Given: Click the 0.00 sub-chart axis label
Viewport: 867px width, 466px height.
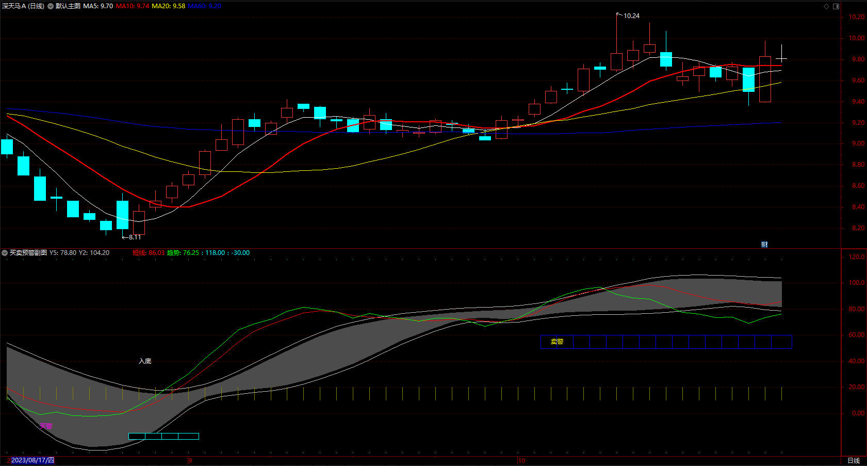Looking at the screenshot, I should coord(858,413).
